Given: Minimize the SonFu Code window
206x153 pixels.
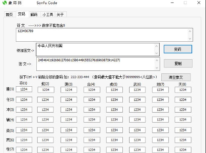Looking at the screenshot, I should 172,3.
